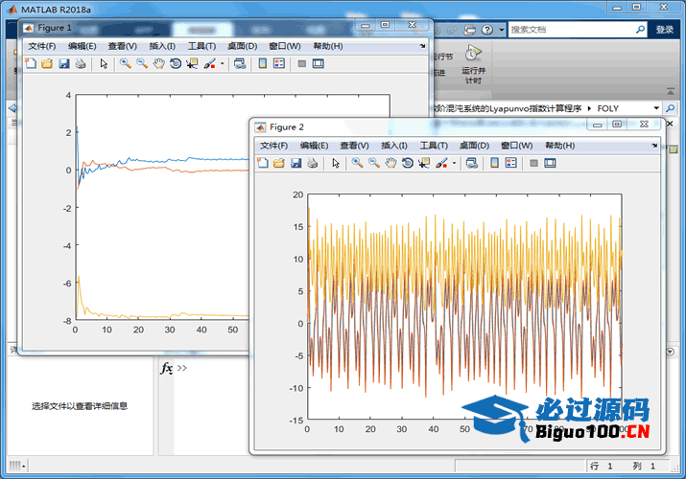This screenshot has width=686, height=479.
Task: Select Brush data tool in Figure 1
Action: click(210, 64)
